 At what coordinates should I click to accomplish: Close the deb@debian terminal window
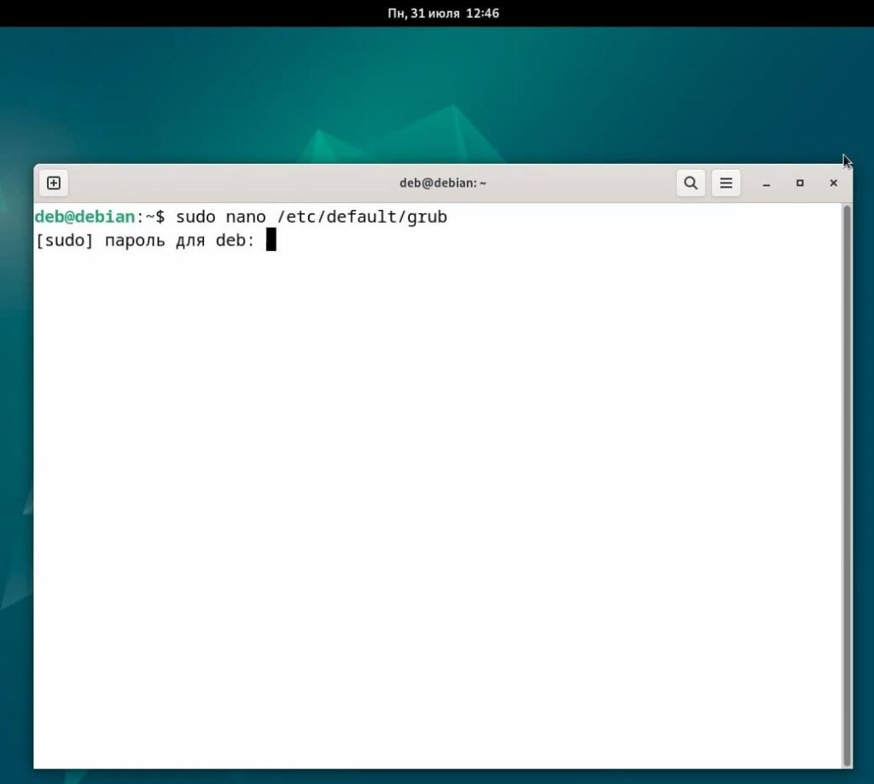(833, 183)
